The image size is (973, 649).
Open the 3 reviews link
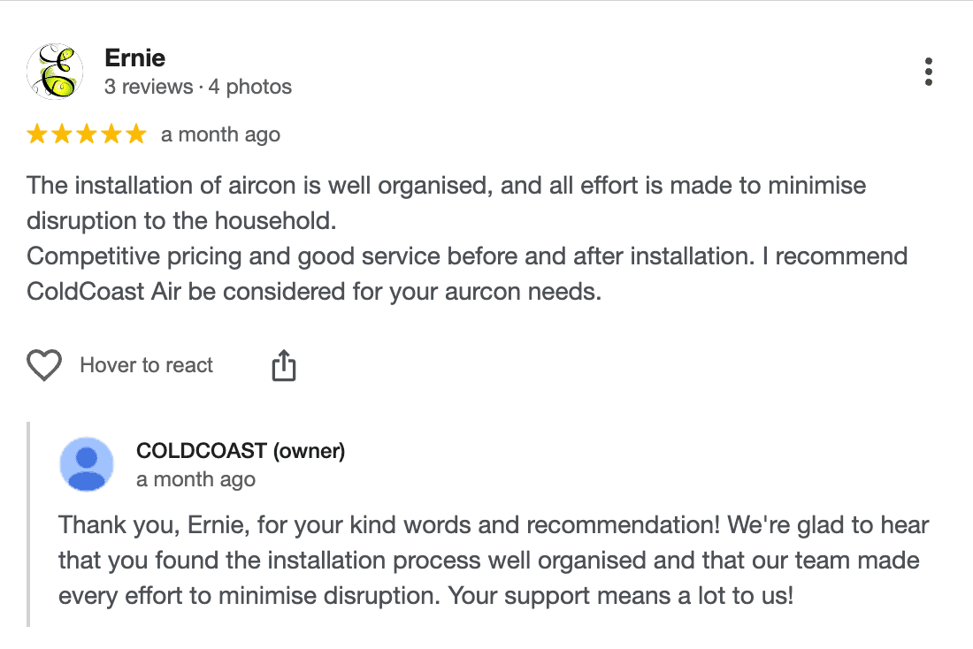tap(150, 87)
